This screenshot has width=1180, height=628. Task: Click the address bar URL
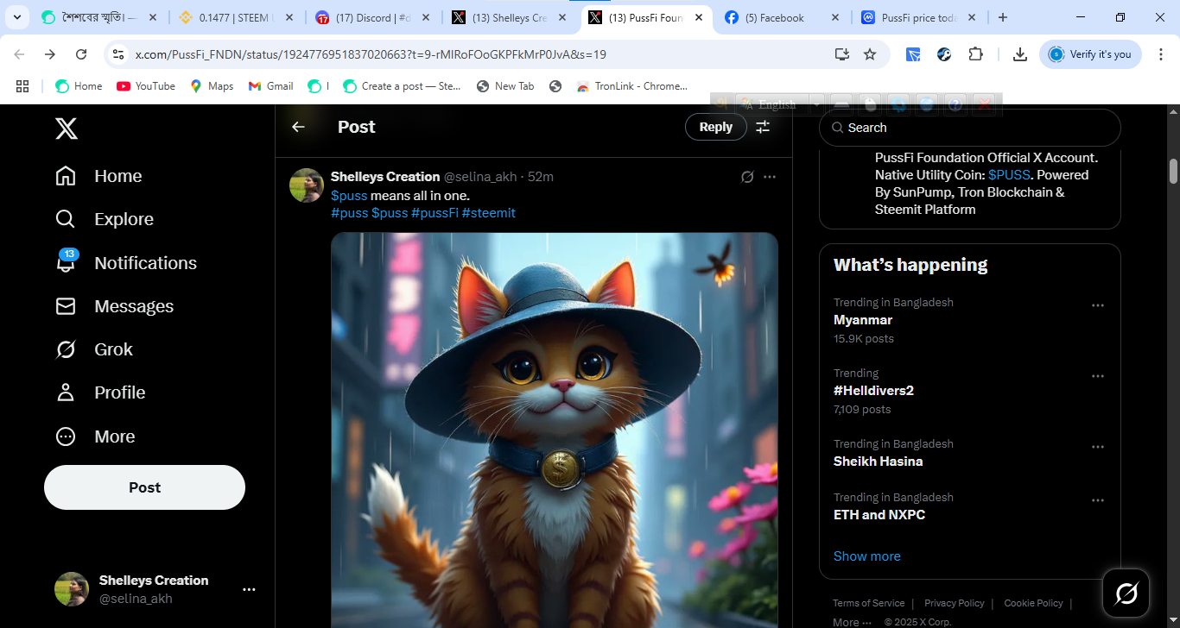[371, 54]
